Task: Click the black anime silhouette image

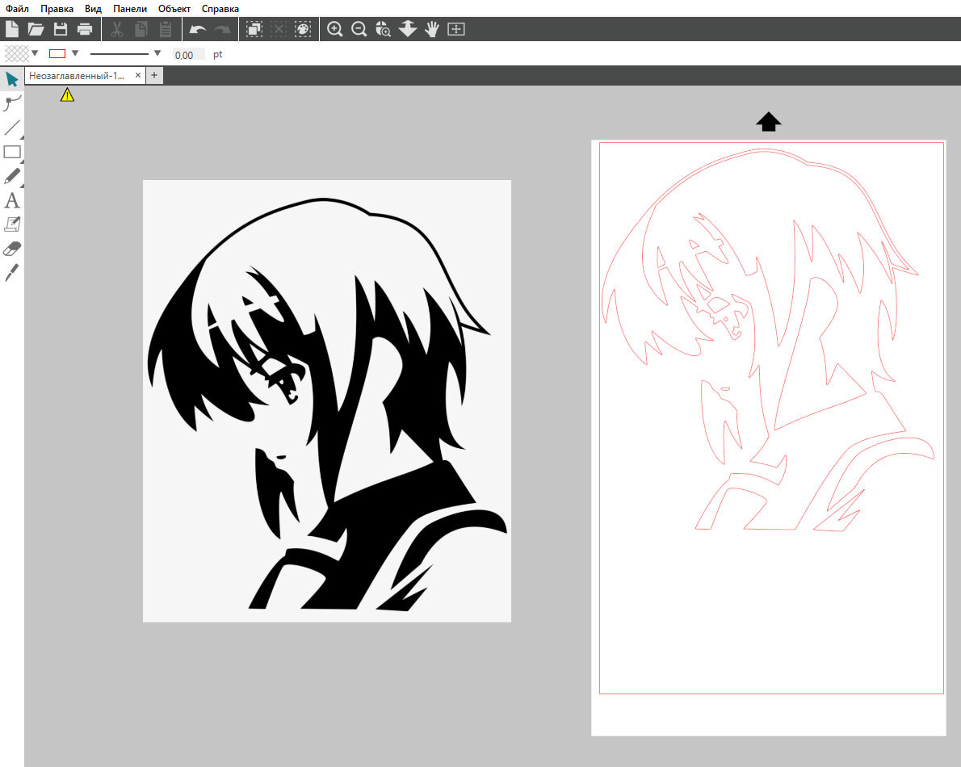Action: point(327,401)
